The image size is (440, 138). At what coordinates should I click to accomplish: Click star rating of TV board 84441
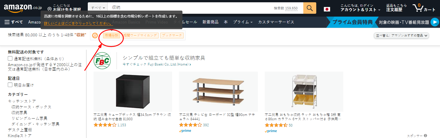point(191,125)
